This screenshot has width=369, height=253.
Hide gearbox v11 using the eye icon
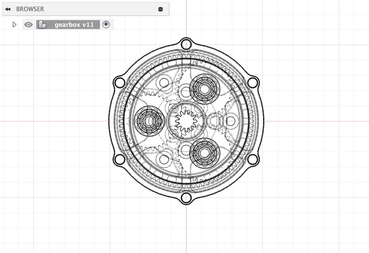click(28, 25)
